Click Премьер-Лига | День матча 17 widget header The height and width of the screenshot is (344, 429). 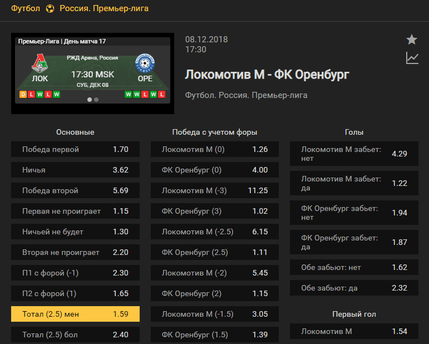click(62, 41)
